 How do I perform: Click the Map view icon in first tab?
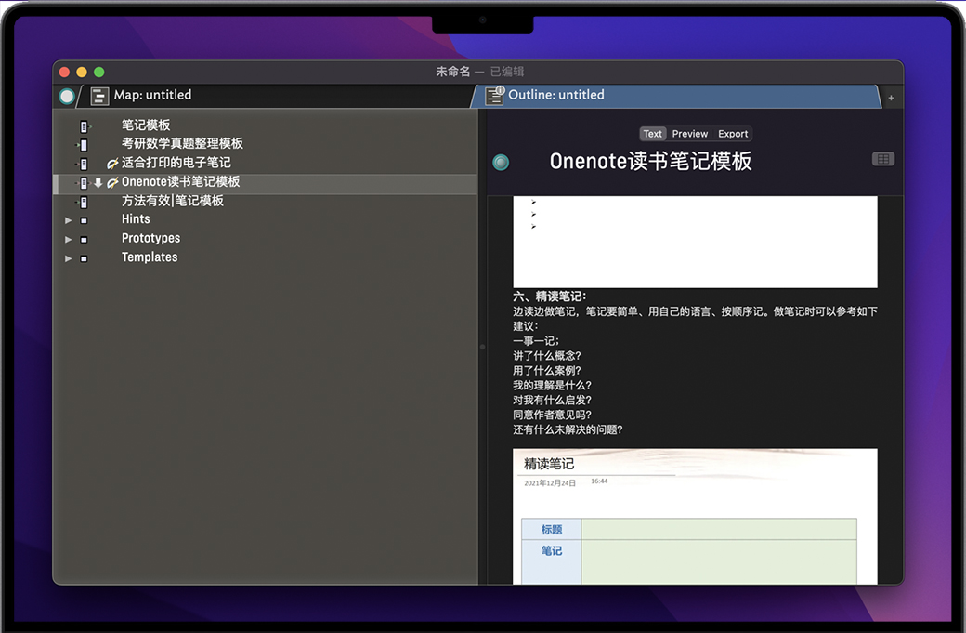tap(99, 95)
